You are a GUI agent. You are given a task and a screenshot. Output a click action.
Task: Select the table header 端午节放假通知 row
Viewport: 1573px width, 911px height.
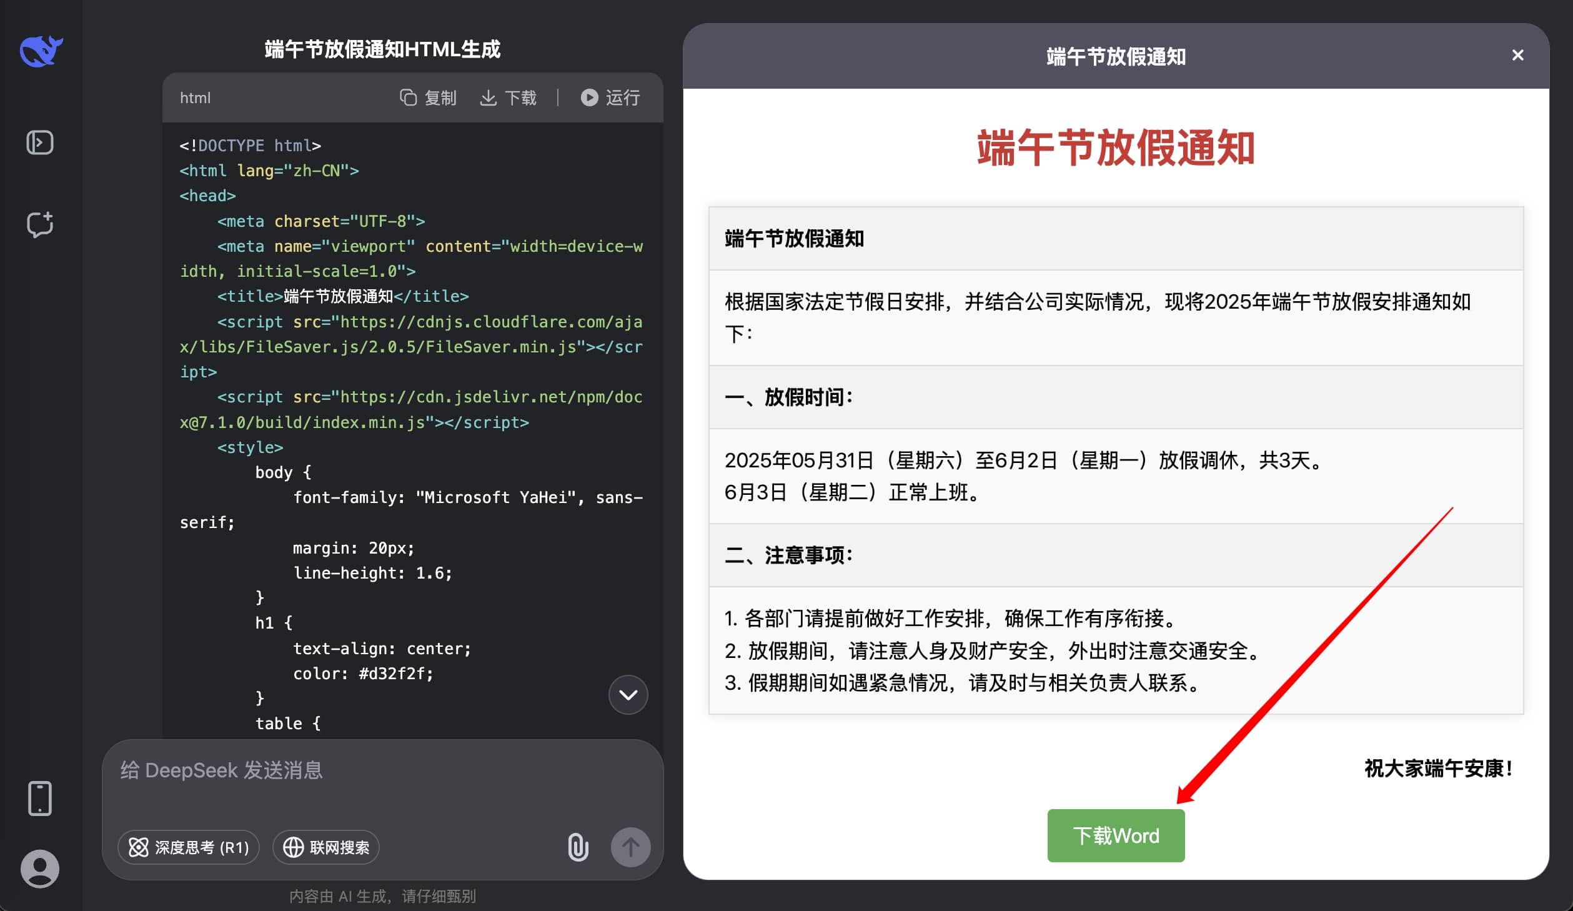1116,239
